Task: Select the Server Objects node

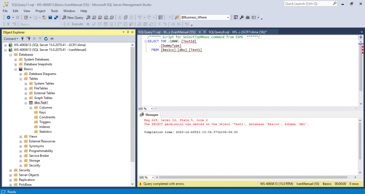Action: pos(29,175)
